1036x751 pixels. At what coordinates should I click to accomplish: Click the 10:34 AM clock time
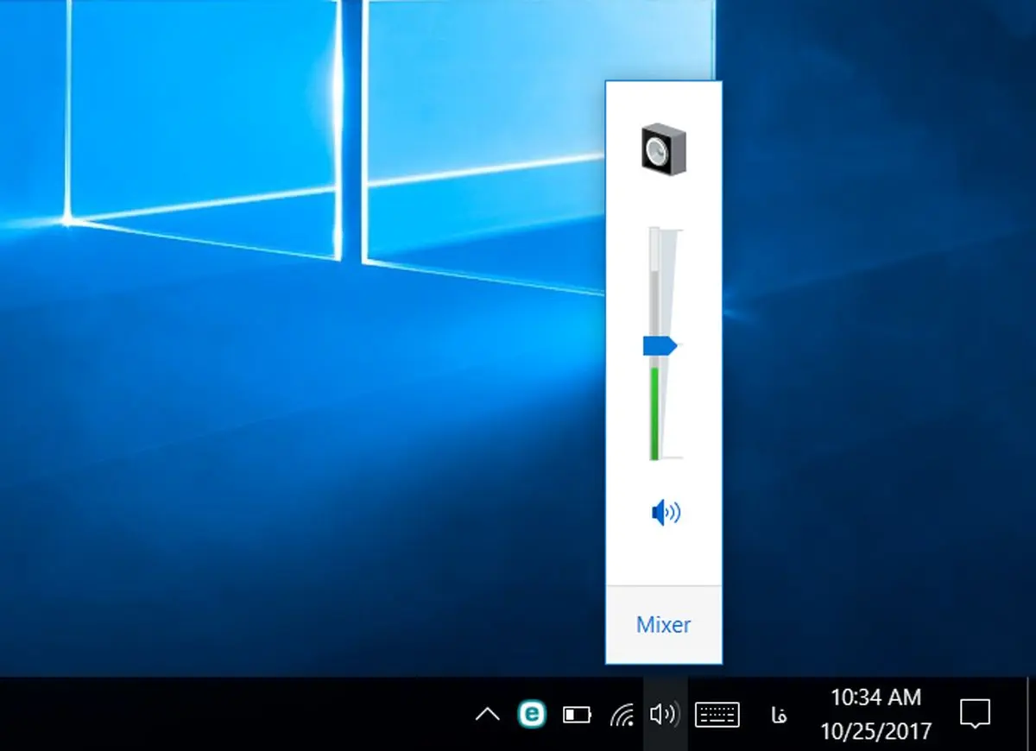[x=875, y=697]
